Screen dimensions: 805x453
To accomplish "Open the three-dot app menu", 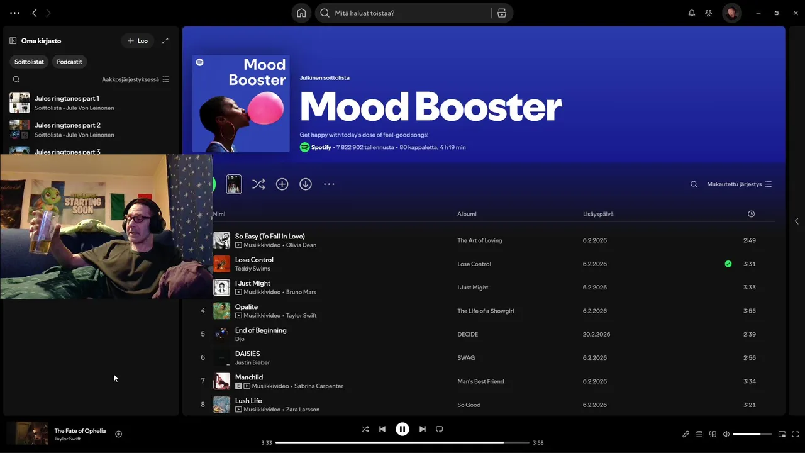I will point(14,13).
